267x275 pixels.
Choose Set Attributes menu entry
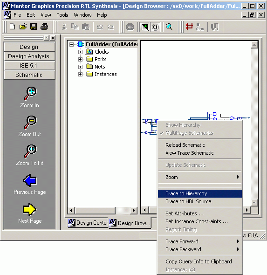(x=200, y=213)
